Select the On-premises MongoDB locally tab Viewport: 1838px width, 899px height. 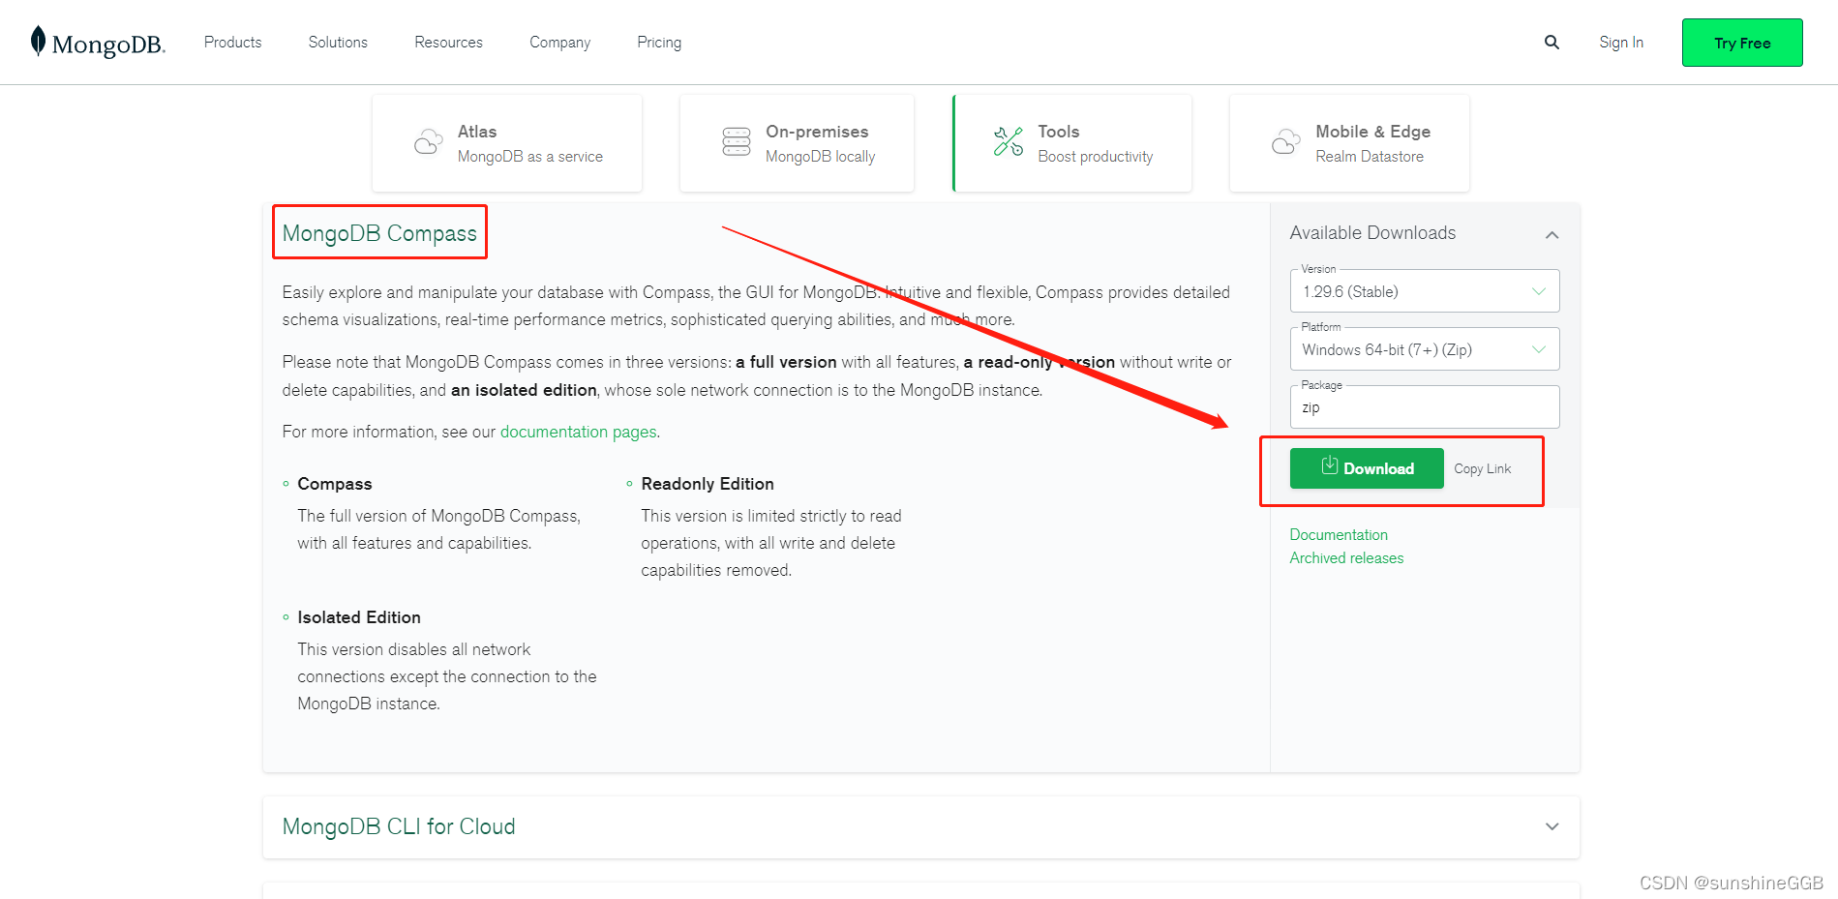pyautogui.click(x=798, y=143)
